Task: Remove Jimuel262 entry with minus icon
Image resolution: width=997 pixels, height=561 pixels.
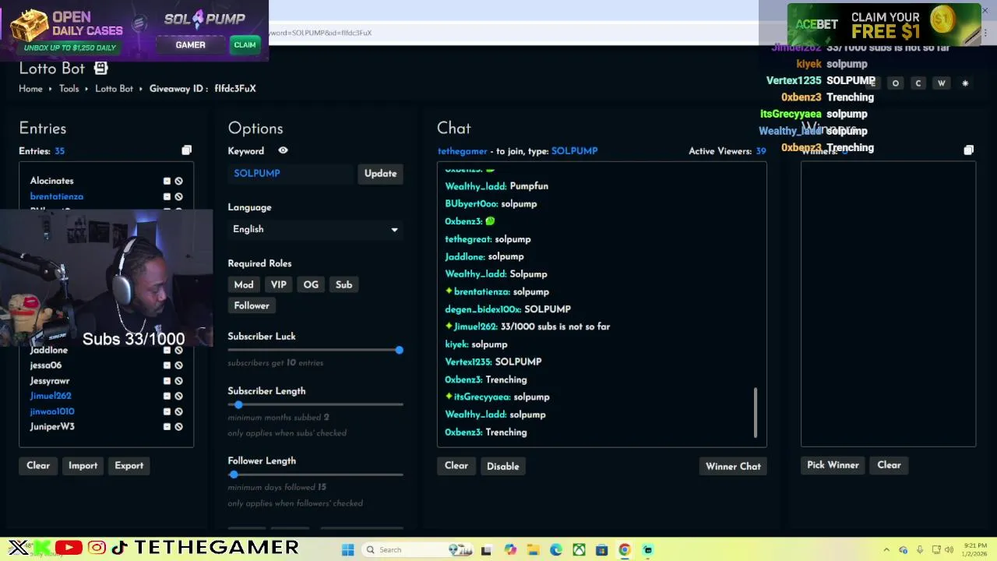Action: coord(167,396)
